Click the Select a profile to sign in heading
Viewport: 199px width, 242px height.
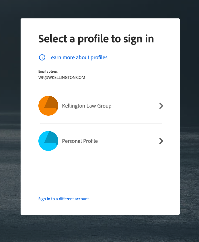point(96,39)
